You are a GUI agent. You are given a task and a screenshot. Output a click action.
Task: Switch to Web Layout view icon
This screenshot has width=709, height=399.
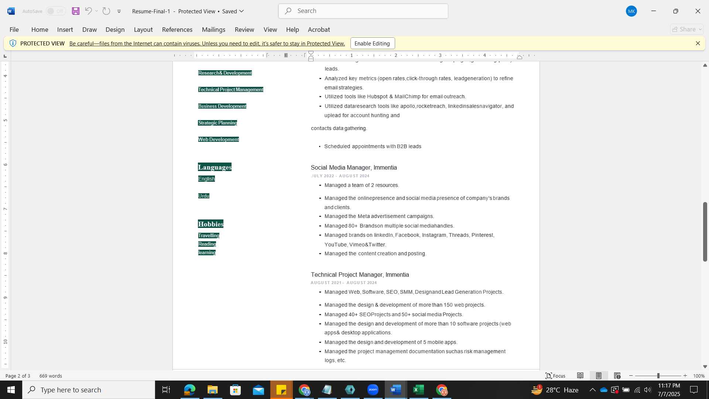click(x=617, y=376)
